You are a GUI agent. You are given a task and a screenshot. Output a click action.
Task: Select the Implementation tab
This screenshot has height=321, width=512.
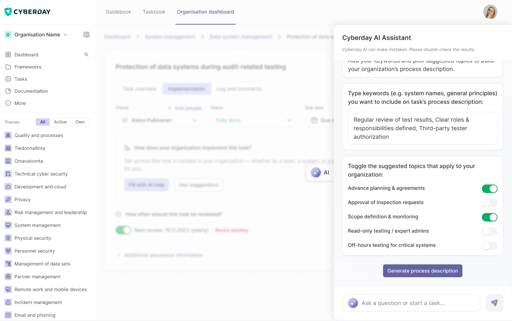point(187,89)
